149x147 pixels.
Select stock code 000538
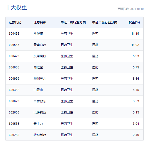[14, 45]
